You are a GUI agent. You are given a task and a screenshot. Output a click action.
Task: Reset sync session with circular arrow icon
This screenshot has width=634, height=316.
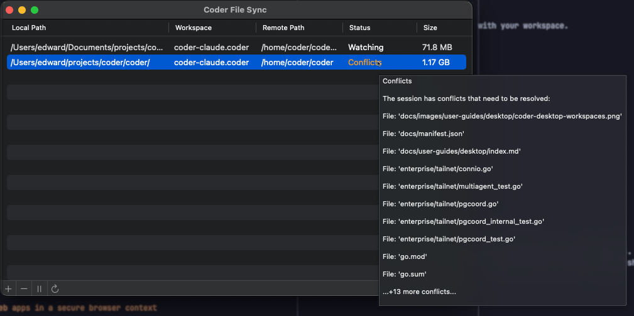55,289
